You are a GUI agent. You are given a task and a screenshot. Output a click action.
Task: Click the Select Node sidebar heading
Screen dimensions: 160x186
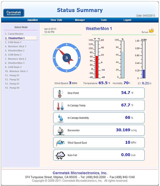tap(21, 27)
